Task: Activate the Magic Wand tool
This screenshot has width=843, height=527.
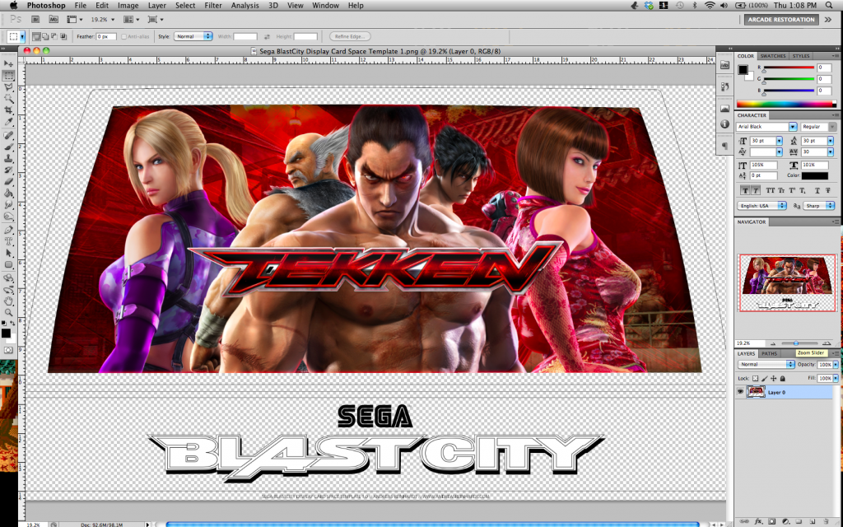Action: tap(8, 96)
